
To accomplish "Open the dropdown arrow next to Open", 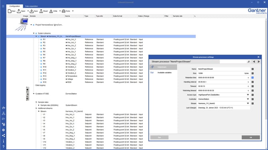I will click(28, 11).
